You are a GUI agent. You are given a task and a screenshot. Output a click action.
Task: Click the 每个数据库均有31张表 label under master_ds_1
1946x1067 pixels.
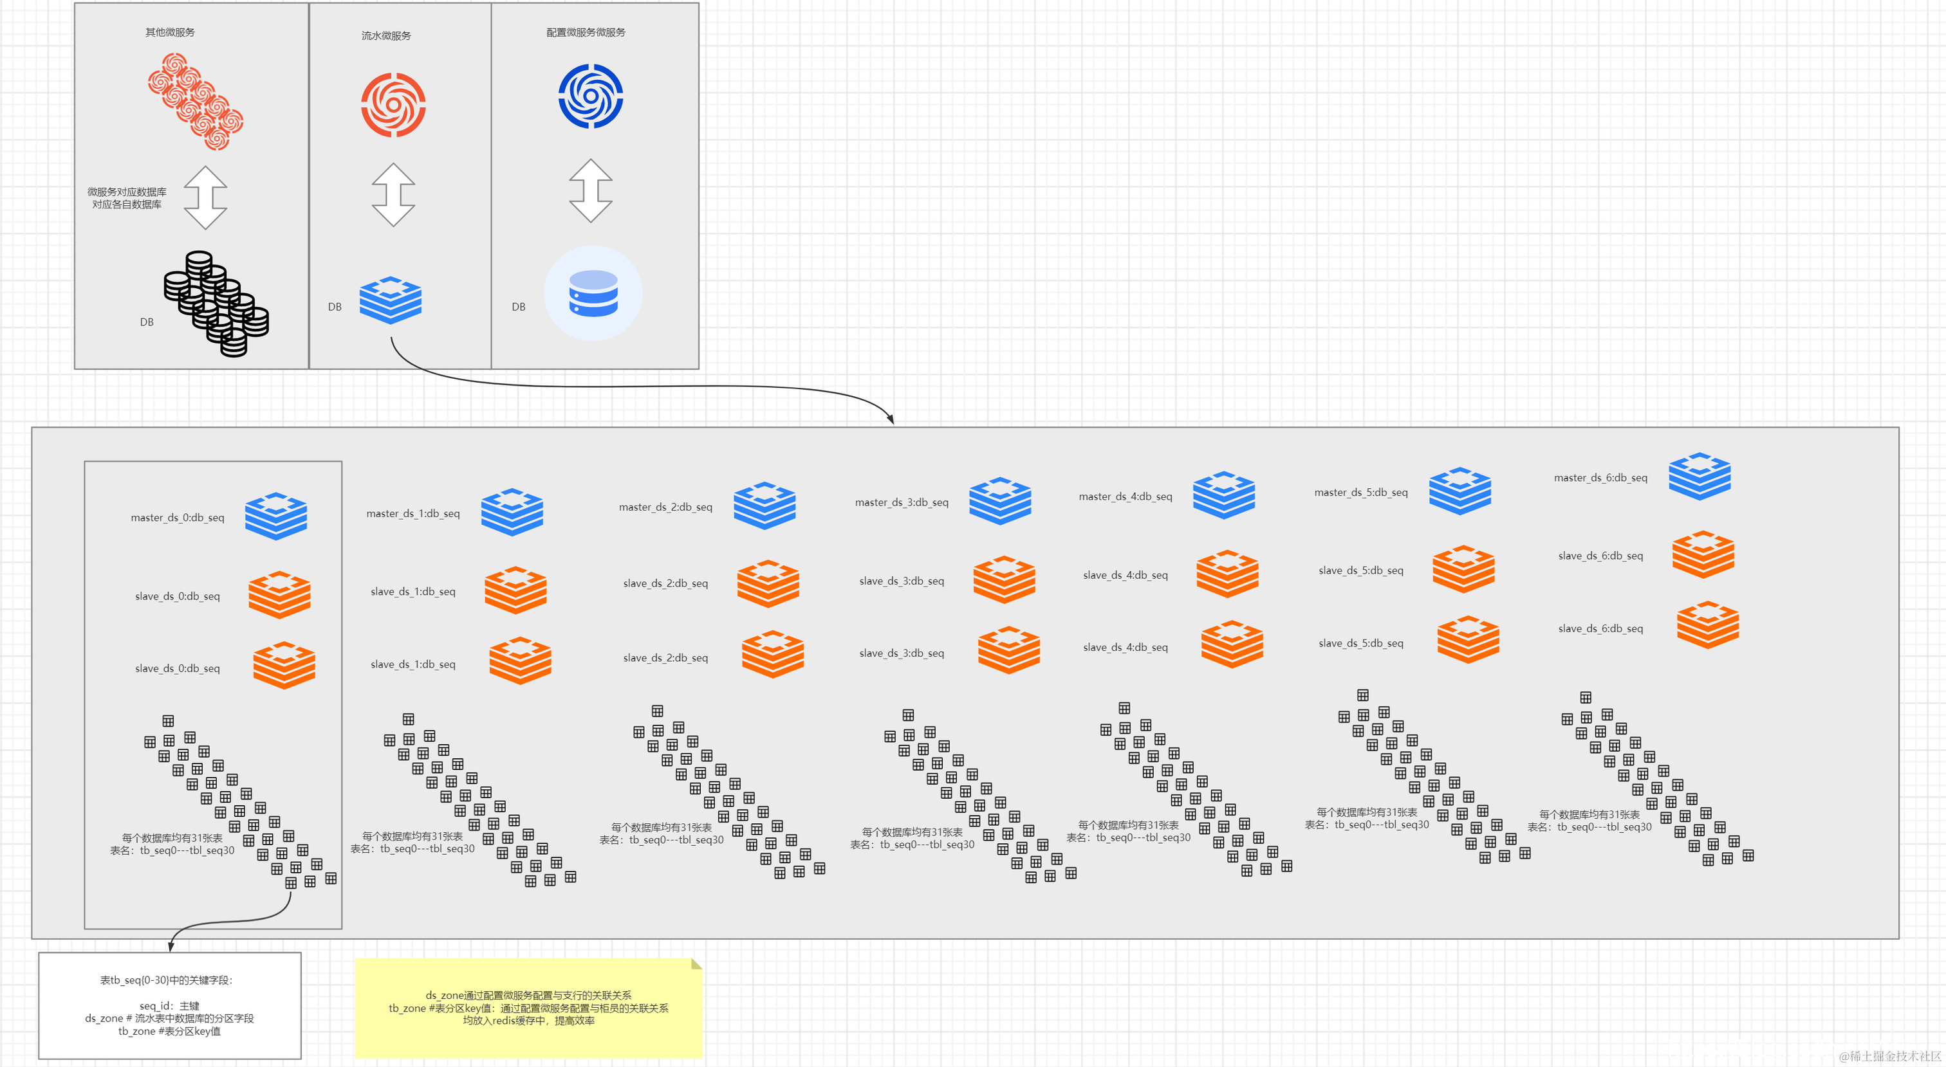(x=412, y=836)
